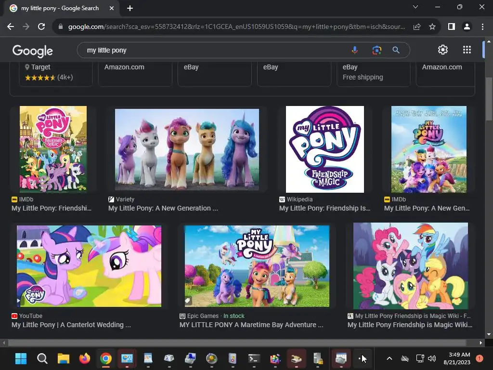The width and height of the screenshot is (493, 370).
Task: Open Wikipedia Friendship is Magic logo image
Action: click(325, 149)
